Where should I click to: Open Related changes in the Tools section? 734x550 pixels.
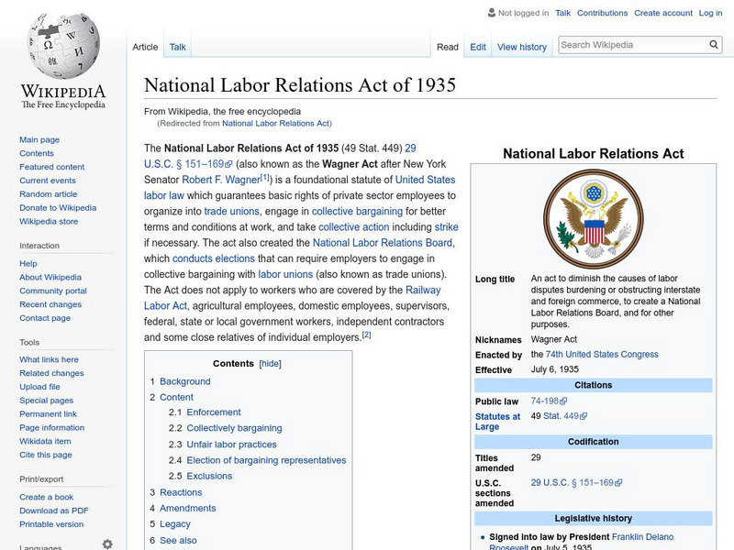pos(51,373)
